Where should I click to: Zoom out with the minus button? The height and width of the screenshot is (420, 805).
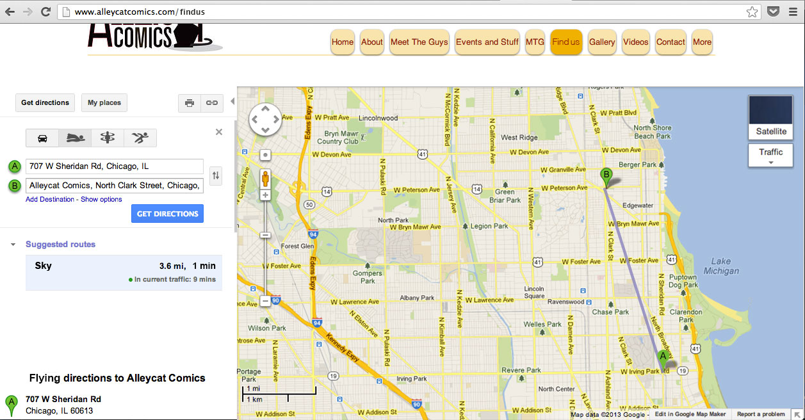click(265, 301)
